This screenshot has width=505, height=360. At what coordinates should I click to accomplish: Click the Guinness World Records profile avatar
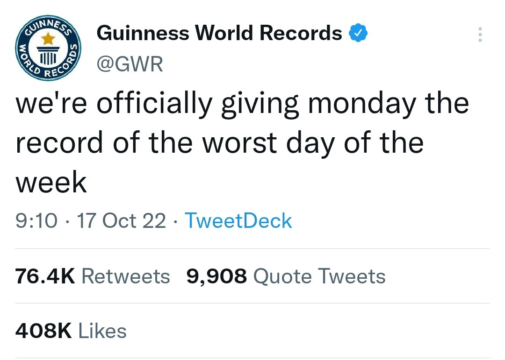pyautogui.click(x=48, y=48)
